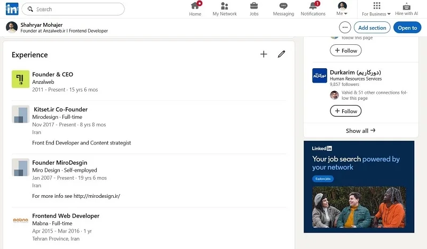Open Frontend Web Developer position
Viewport: 427px width, 249px height.
pyautogui.click(x=66, y=216)
